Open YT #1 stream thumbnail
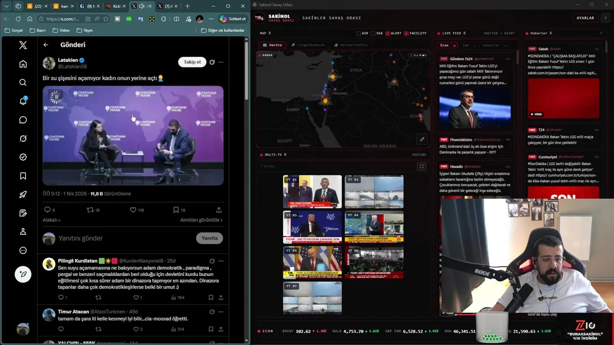 click(x=312, y=192)
